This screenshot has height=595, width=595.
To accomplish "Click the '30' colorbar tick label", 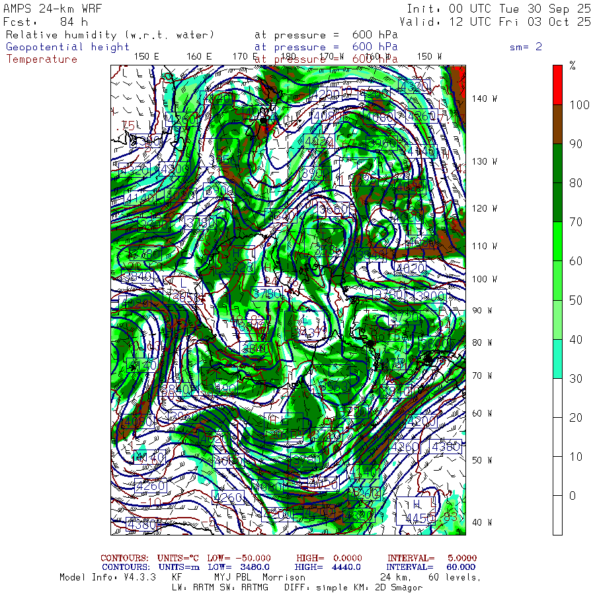I will (576, 379).
